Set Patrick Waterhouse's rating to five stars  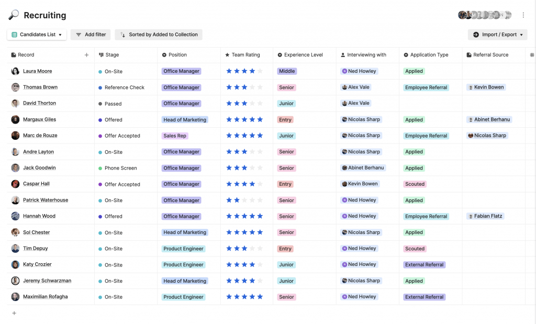pos(260,200)
